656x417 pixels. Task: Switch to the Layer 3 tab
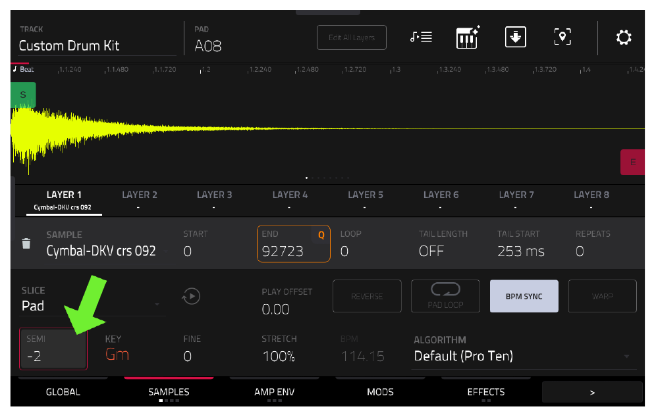pyautogui.click(x=214, y=199)
